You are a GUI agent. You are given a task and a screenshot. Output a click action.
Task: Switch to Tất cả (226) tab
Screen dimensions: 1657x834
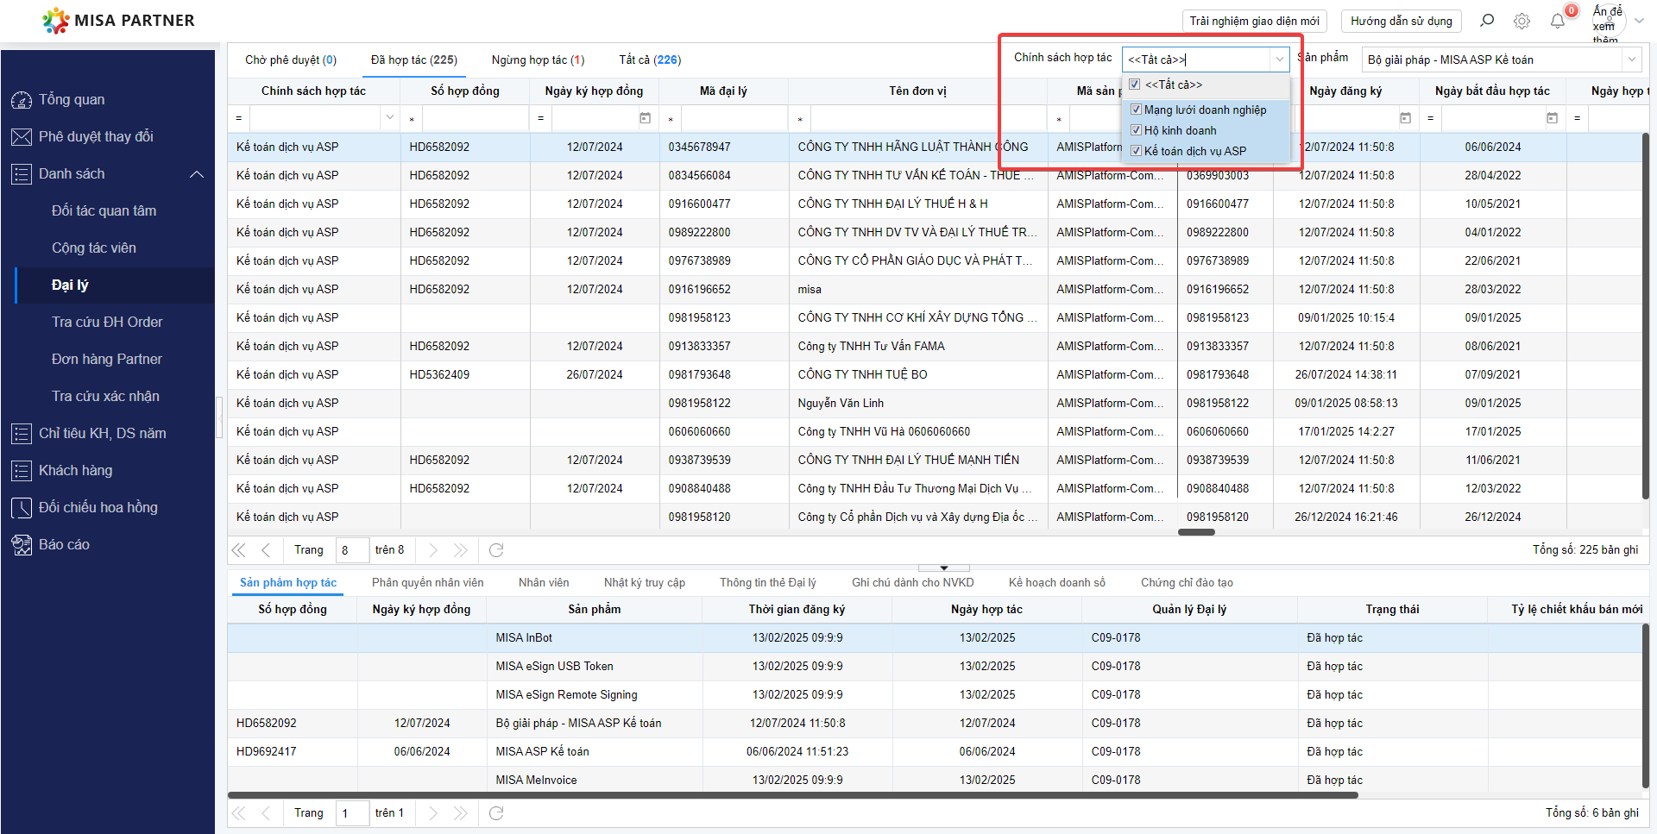pos(650,60)
